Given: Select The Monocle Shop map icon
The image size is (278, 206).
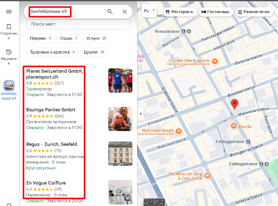Looking at the screenshot, I should (208, 176).
